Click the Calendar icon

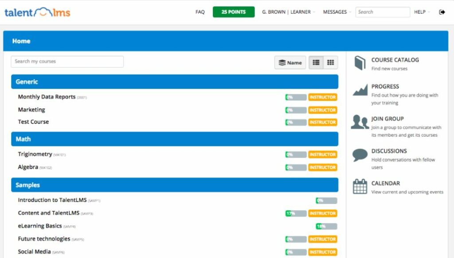pos(360,186)
